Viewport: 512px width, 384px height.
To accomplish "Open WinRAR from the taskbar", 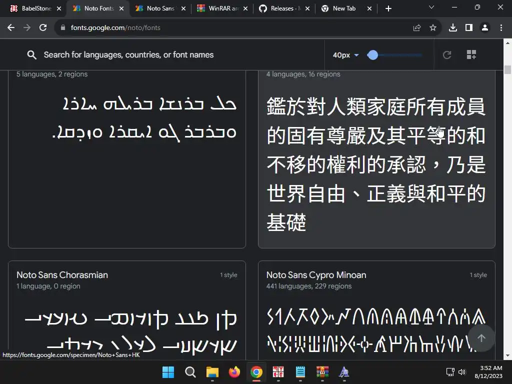I will click(322, 372).
